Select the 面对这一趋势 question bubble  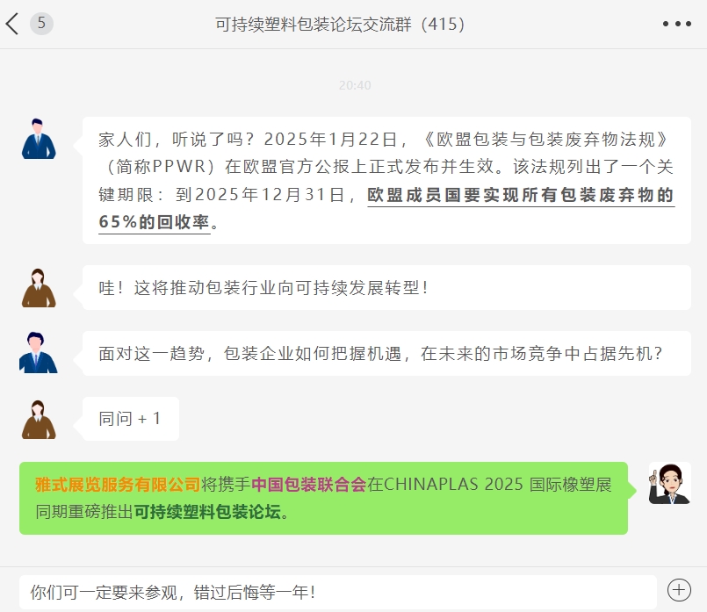(386, 353)
